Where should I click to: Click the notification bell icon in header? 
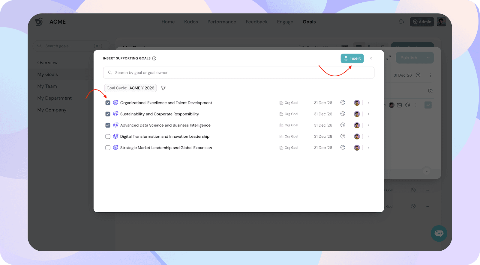[x=401, y=22]
